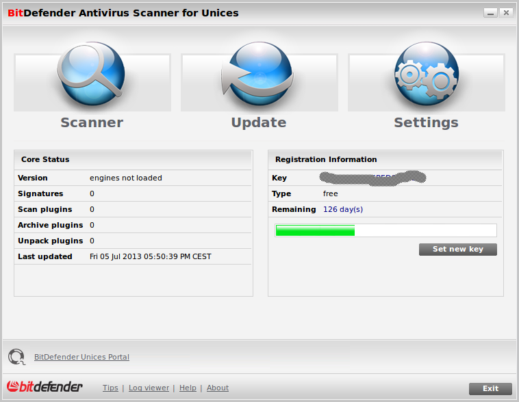Click the Last updated date value
The width and height of the screenshot is (519, 402).
click(x=150, y=256)
